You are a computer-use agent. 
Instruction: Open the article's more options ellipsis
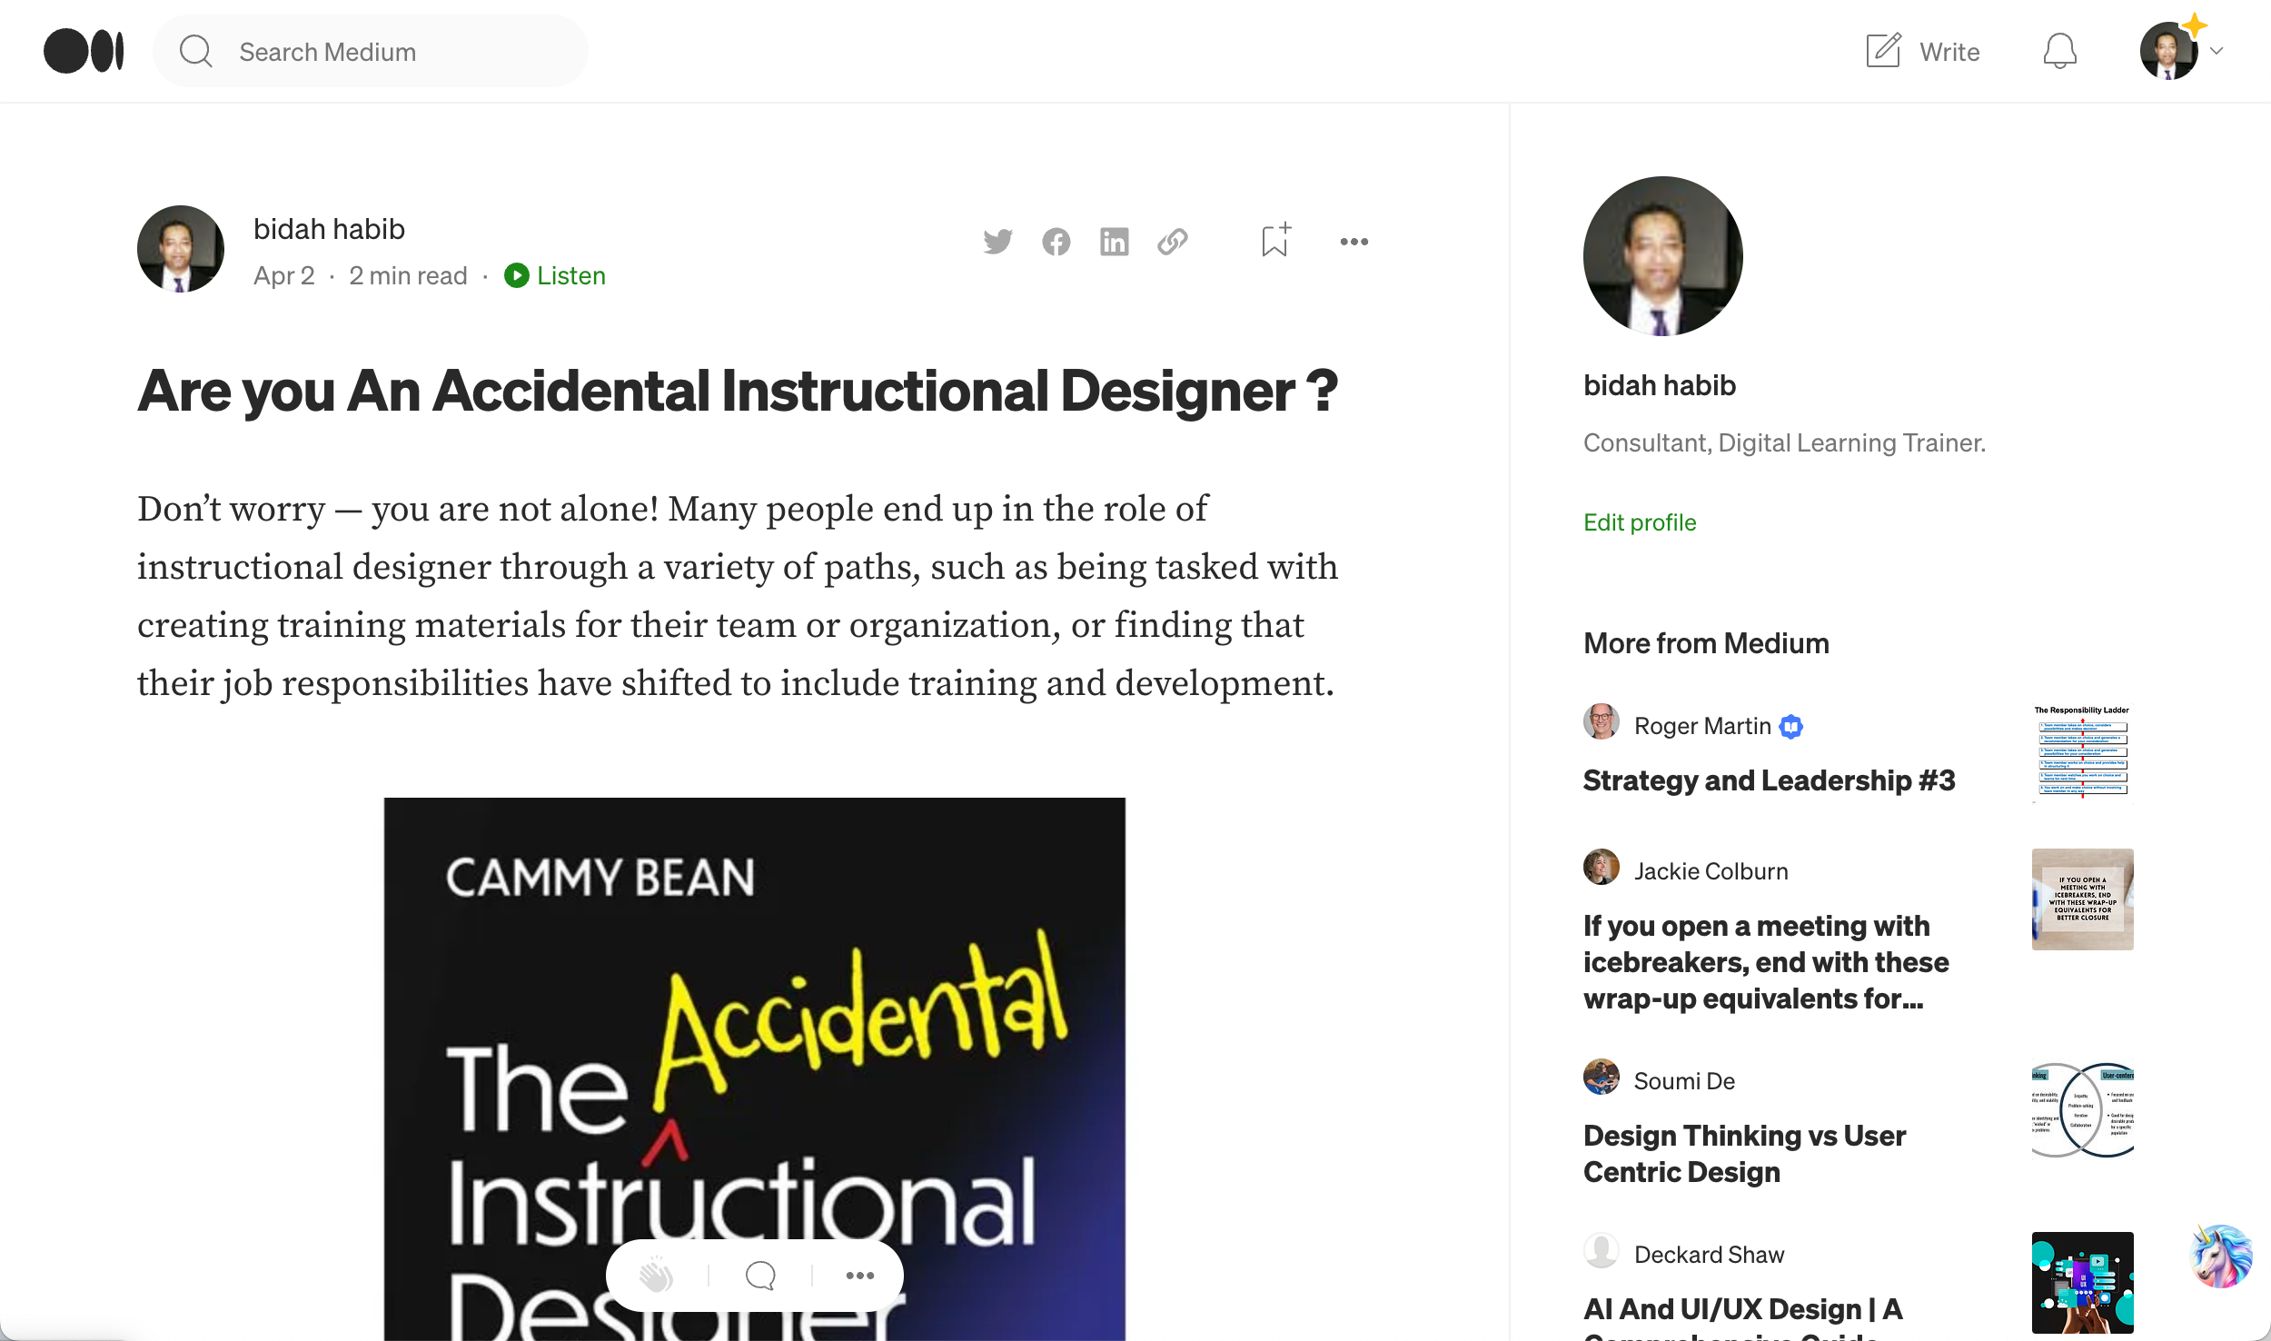1354,242
